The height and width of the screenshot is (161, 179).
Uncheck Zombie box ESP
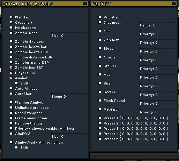11,67
